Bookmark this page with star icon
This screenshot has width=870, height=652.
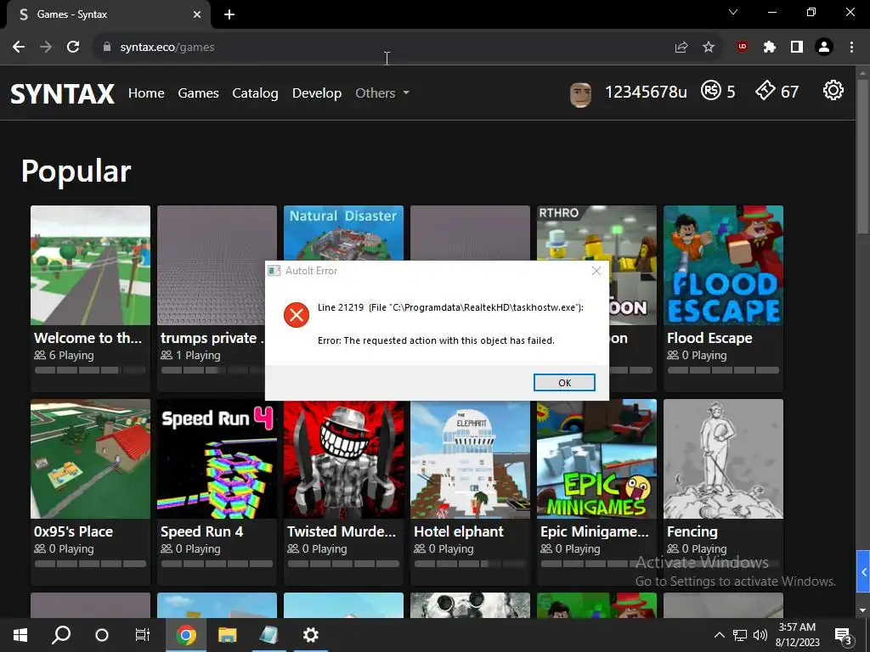point(709,48)
